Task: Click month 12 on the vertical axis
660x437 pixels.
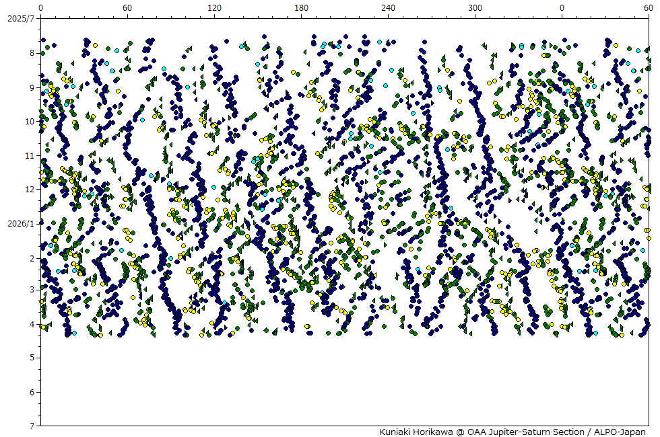Action: pyautogui.click(x=29, y=190)
